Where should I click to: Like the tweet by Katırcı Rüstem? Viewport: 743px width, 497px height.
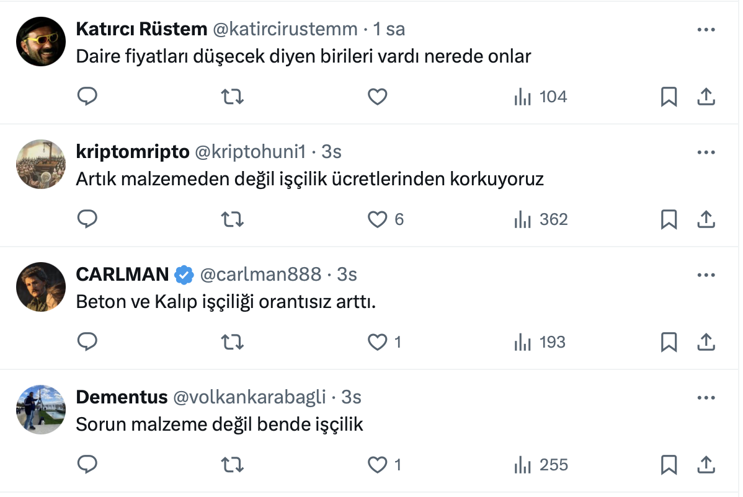coord(378,97)
